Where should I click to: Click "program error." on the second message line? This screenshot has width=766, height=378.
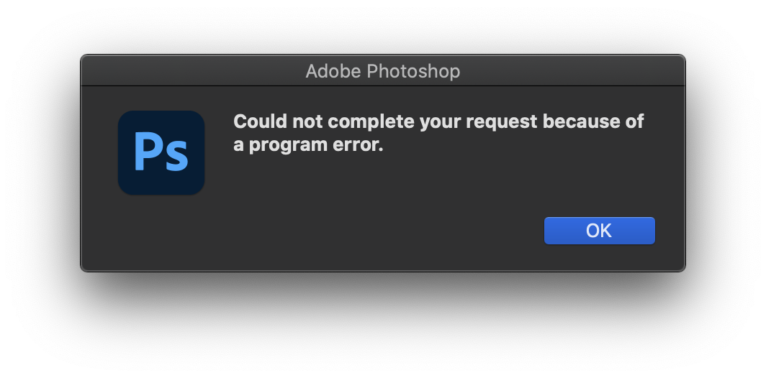(316, 145)
